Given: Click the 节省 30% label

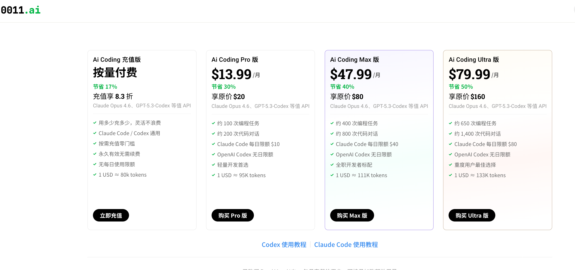Looking at the screenshot, I should [x=224, y=87].
